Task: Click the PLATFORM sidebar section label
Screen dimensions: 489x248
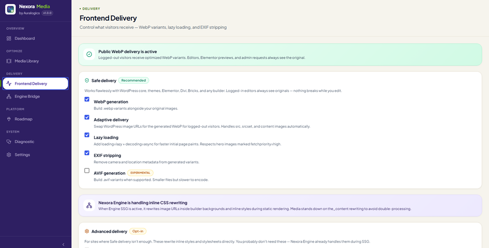Action: click(15, 109)
